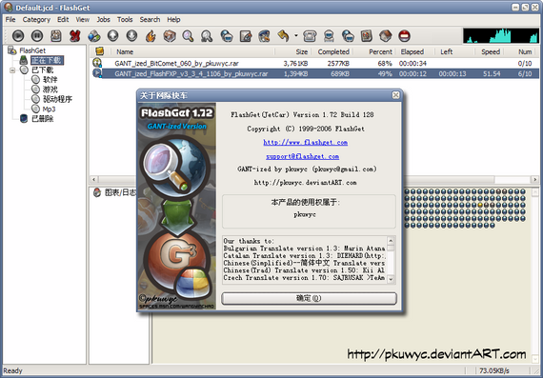The width and height of the screenshot is (543, 378).
Task: Click the colored blocks icon after red X
Action: 94,35
